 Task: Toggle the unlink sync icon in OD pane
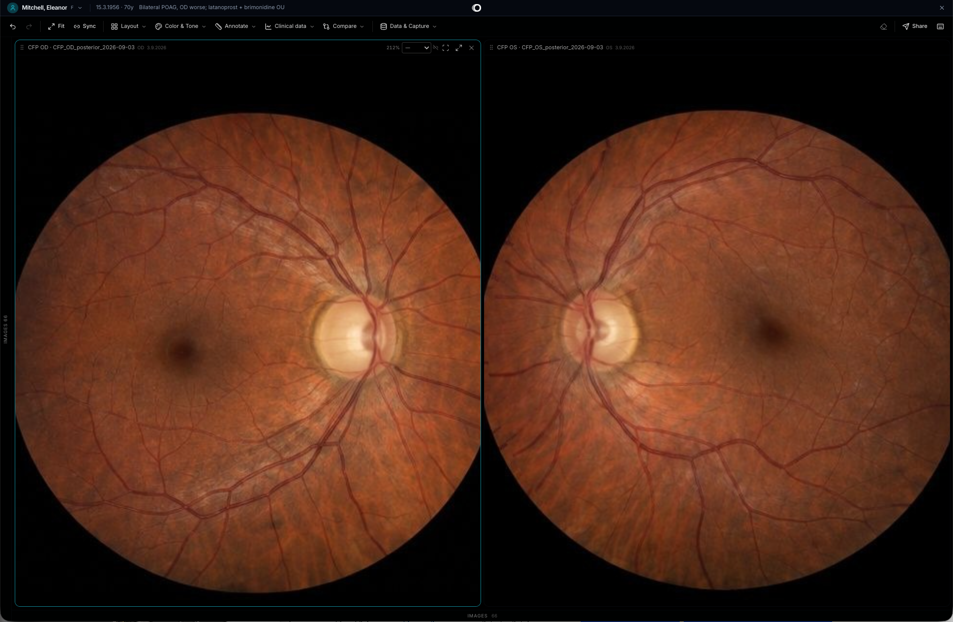[435, 48]
